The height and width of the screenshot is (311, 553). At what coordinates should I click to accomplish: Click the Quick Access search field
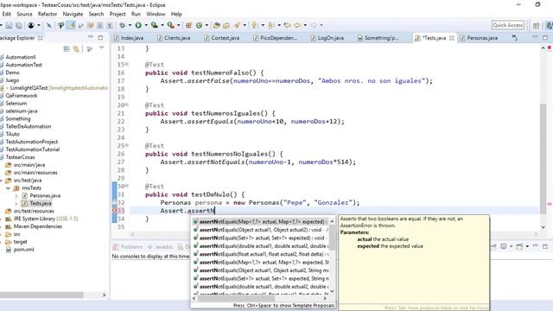pyautogui.click(x=507, y=25)
